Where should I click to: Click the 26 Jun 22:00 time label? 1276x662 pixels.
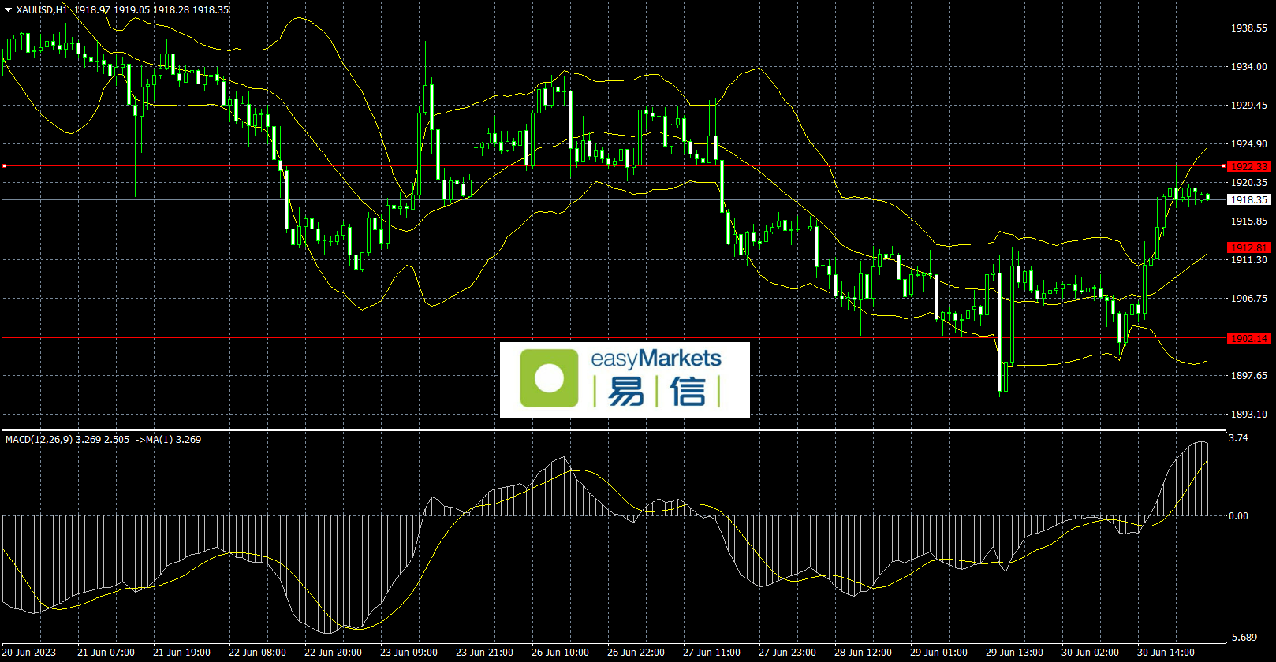636,653
